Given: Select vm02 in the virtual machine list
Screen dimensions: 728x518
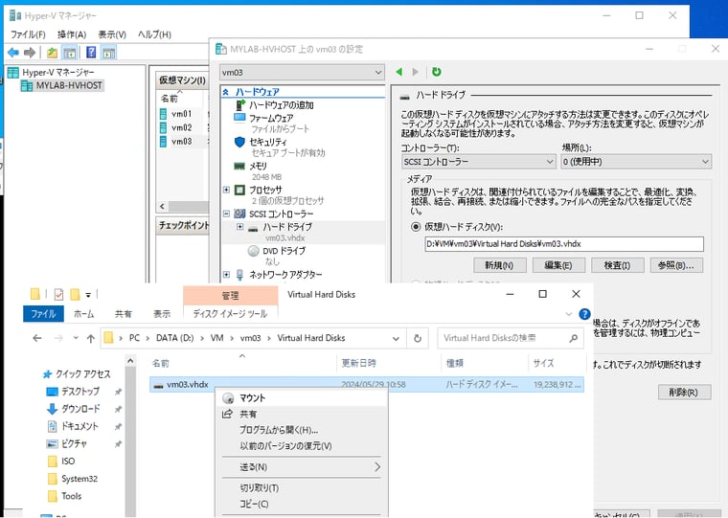Looking at the screenshot, I should pos(181,127).
